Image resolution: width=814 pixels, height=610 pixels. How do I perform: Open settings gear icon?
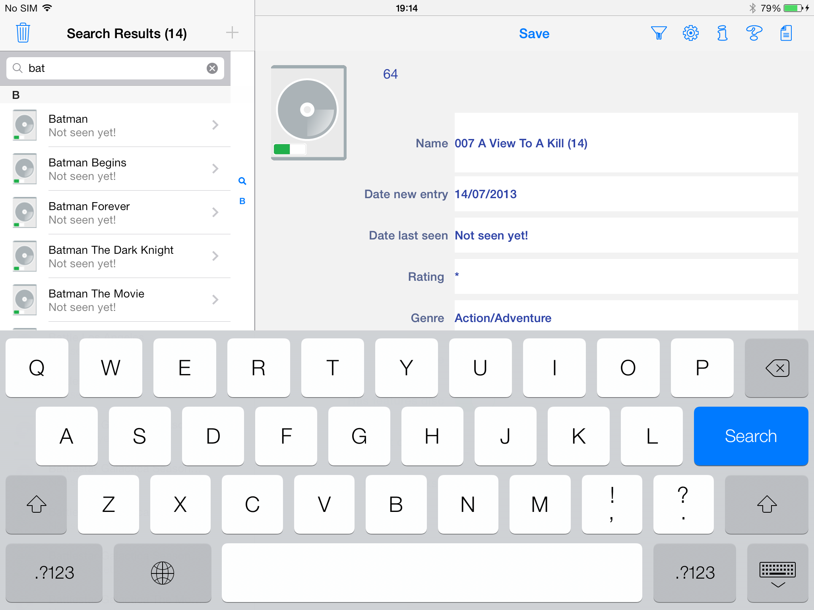click(x=691, y=33)
